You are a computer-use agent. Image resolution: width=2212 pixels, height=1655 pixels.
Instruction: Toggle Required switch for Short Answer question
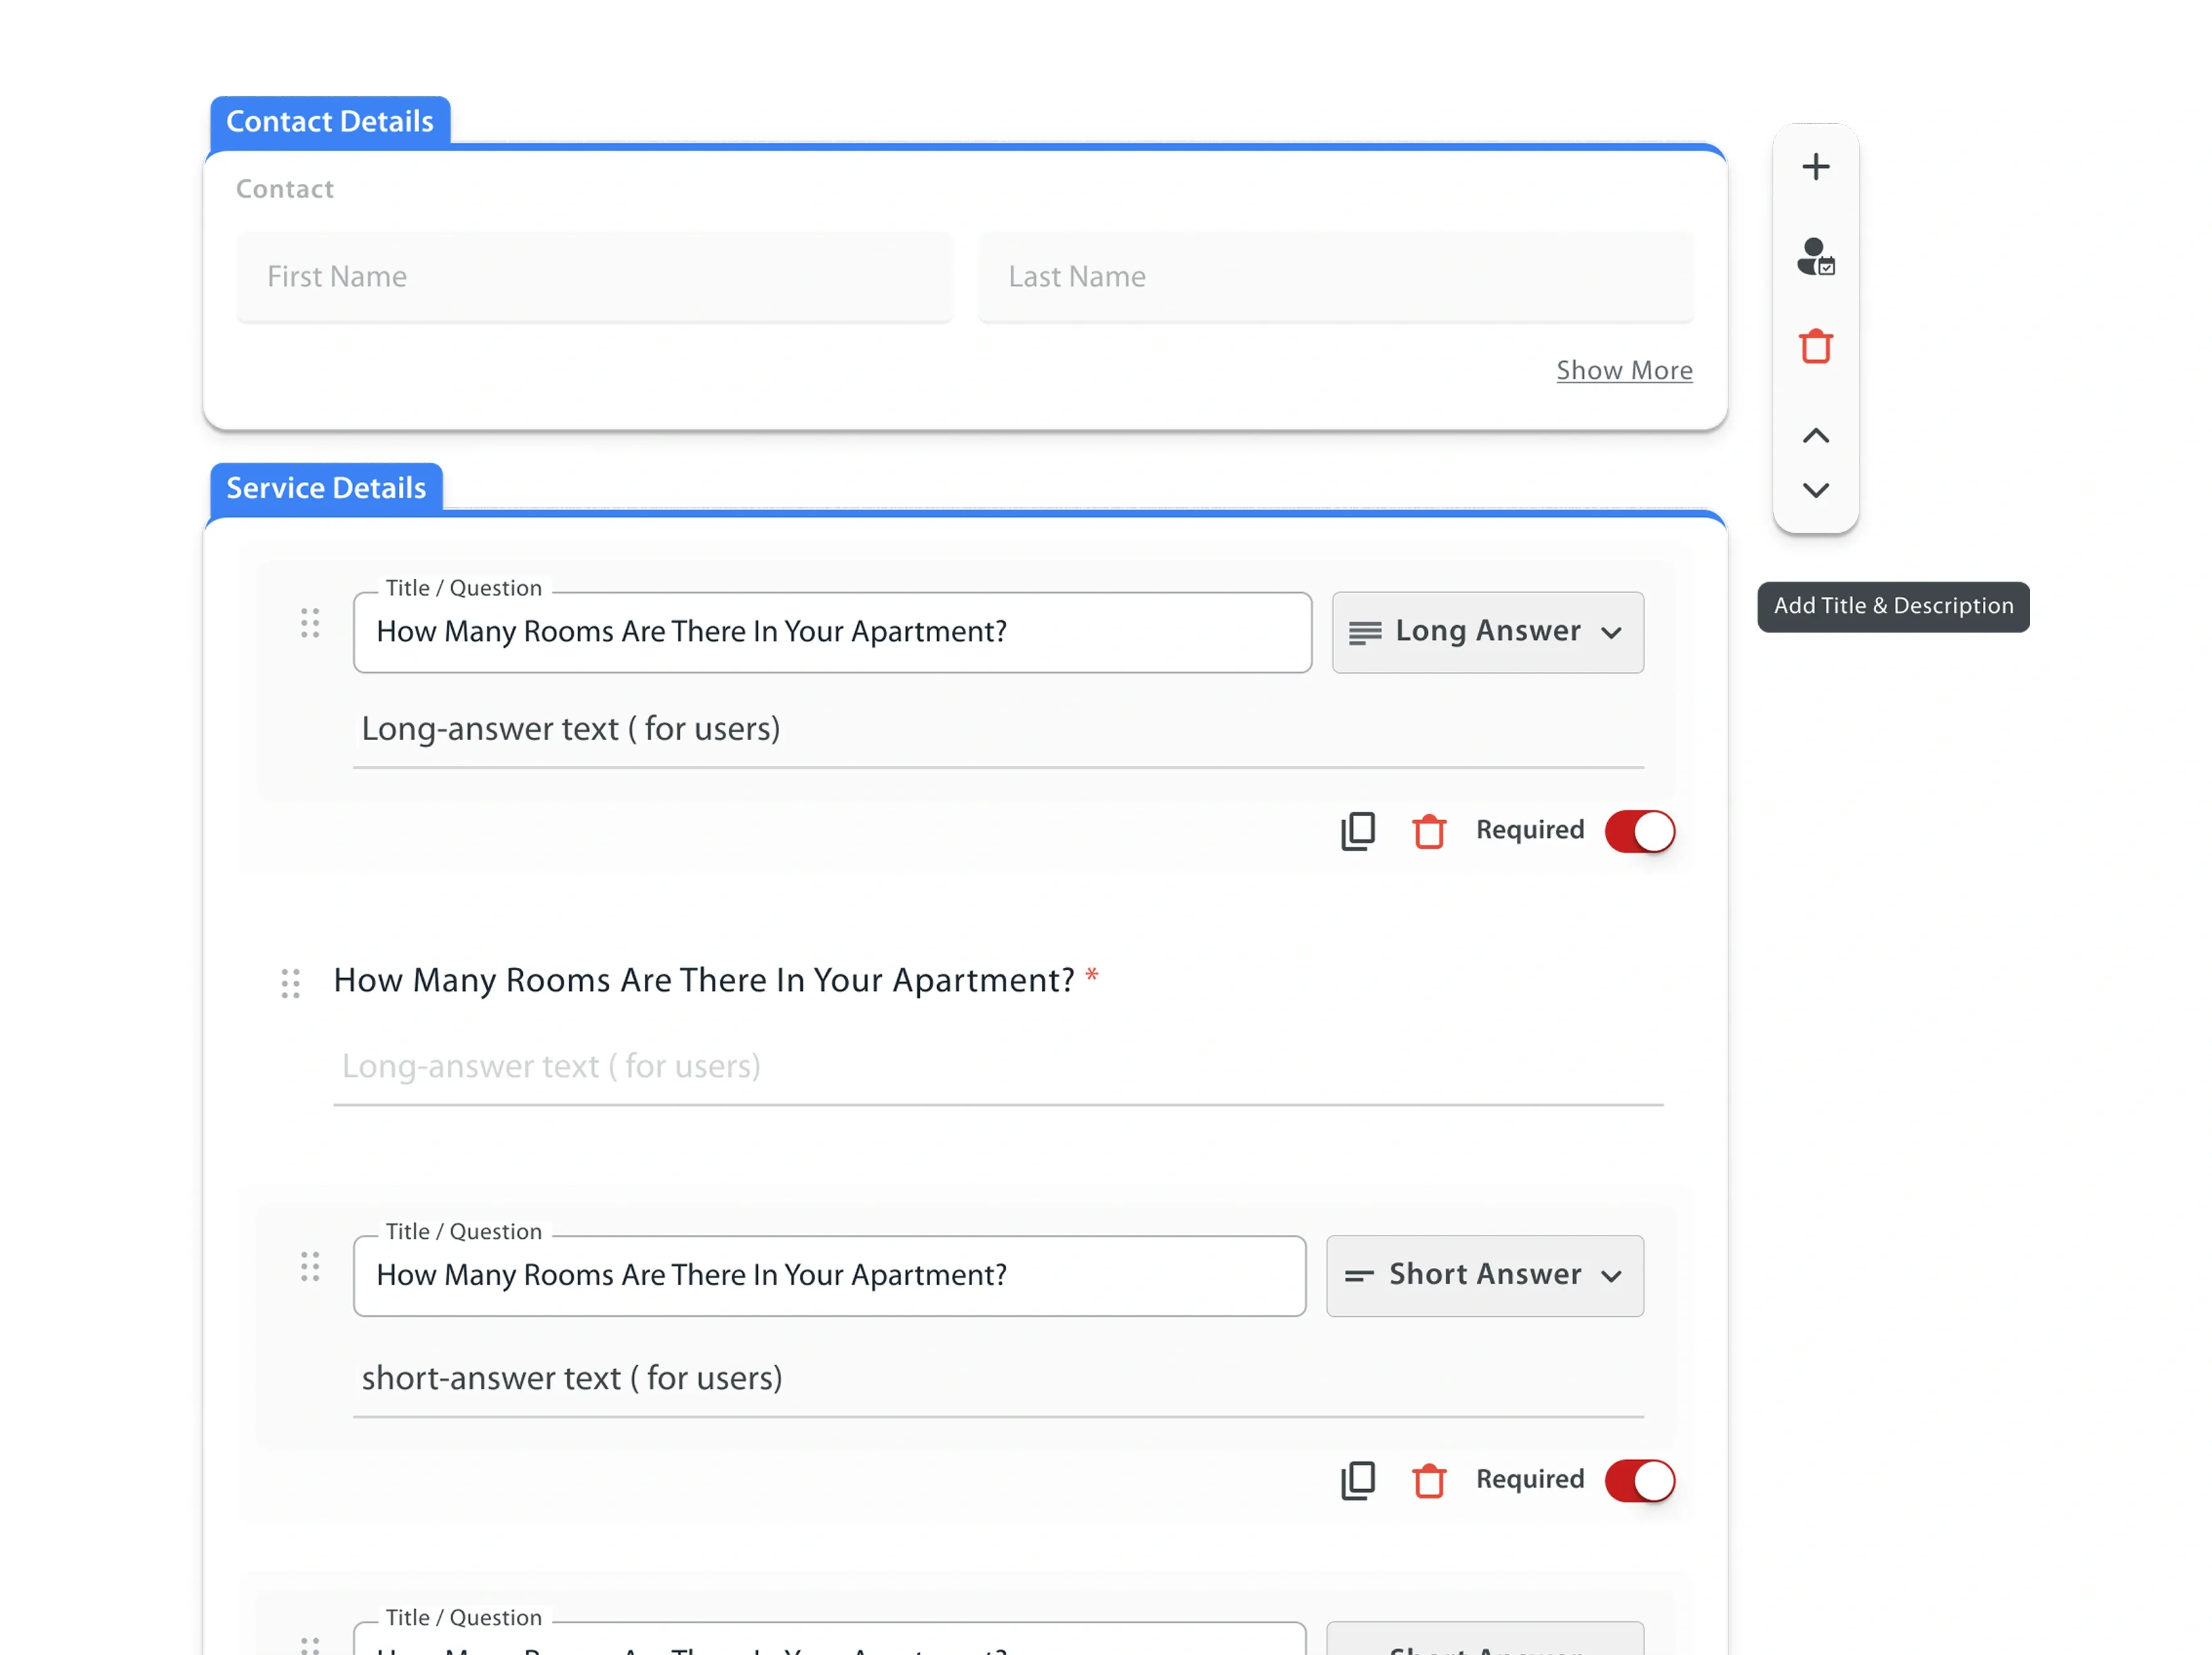click(1639, 1480)
